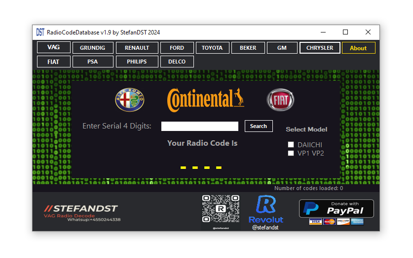Screen dimensions: 413x258
Task: Click the Discover card icon
Action: pyautogui.click(x=343, y=222)
